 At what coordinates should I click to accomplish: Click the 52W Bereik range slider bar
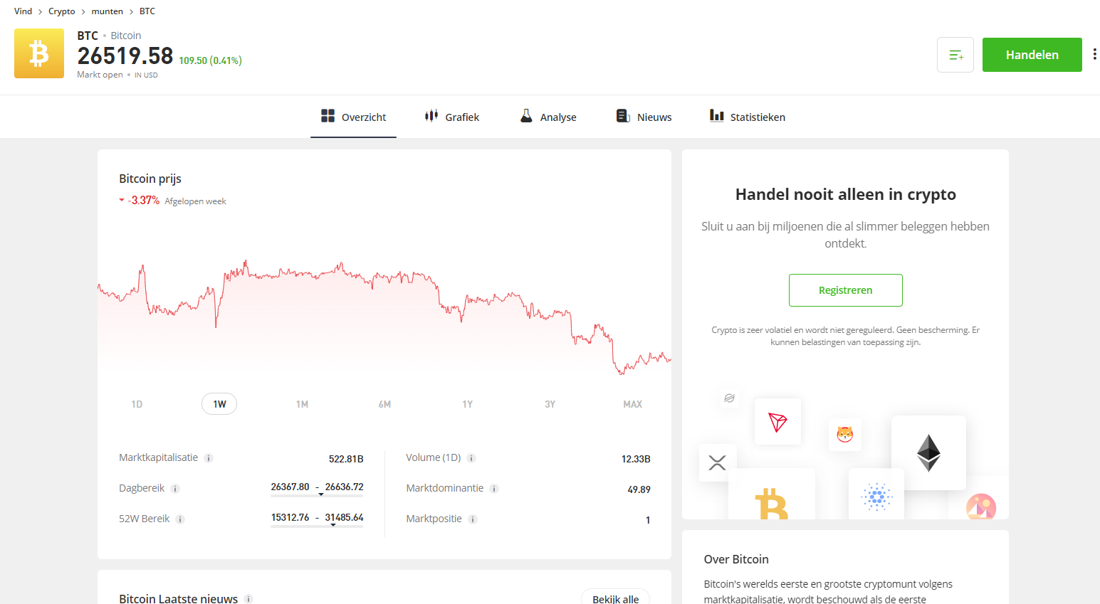tap(317, 525)
